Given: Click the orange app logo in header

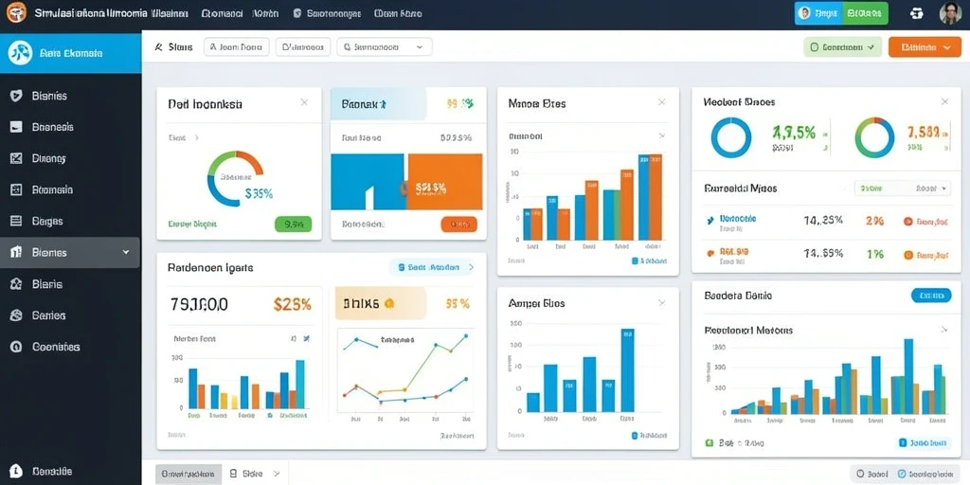Looking at the screenshot, I should point(17,12).
